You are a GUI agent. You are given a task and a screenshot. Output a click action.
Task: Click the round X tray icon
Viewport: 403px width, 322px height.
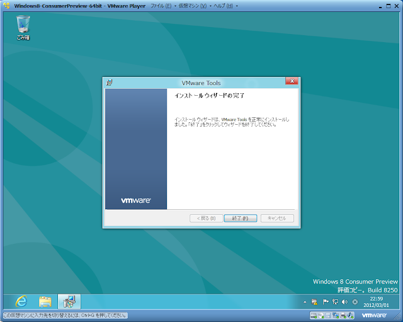tap(355, 302)
